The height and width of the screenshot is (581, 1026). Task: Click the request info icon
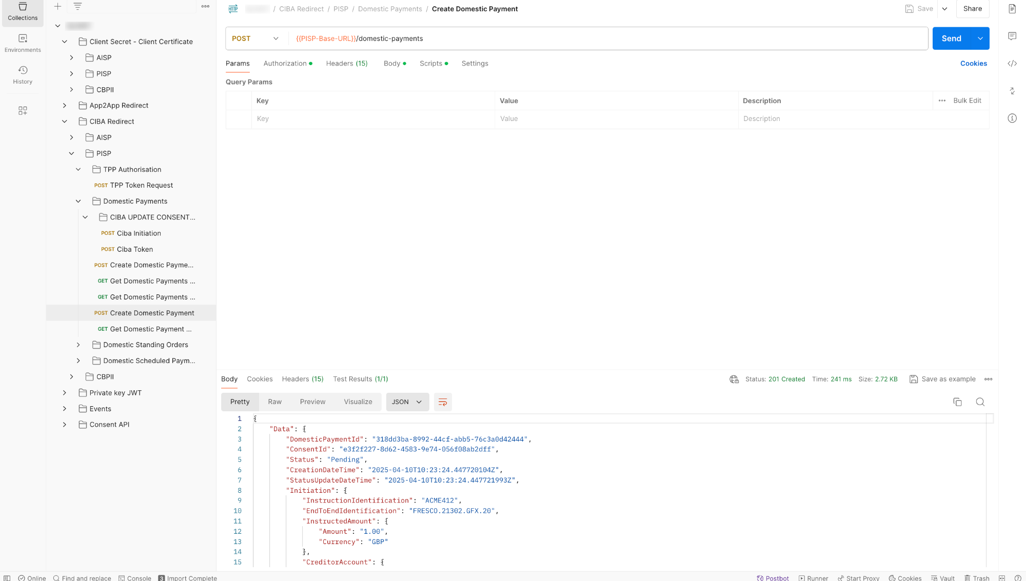(1012, 118)
